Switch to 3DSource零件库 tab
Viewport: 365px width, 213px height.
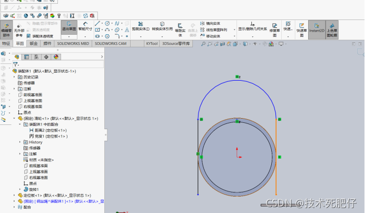click(176, 44)
